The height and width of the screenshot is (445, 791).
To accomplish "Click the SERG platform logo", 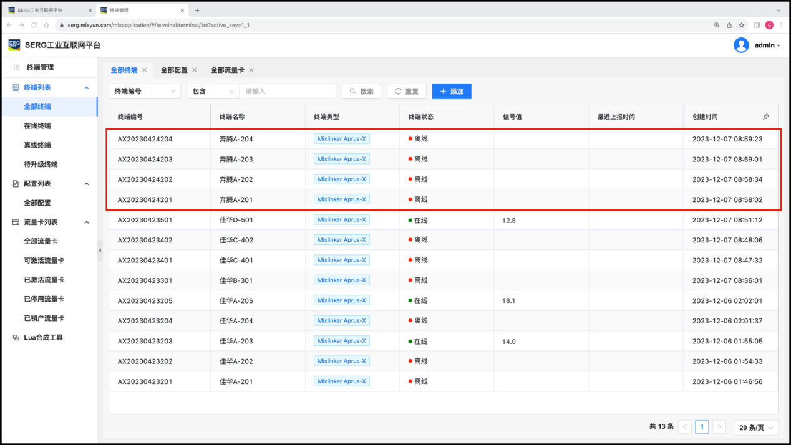I will [14, 45].
